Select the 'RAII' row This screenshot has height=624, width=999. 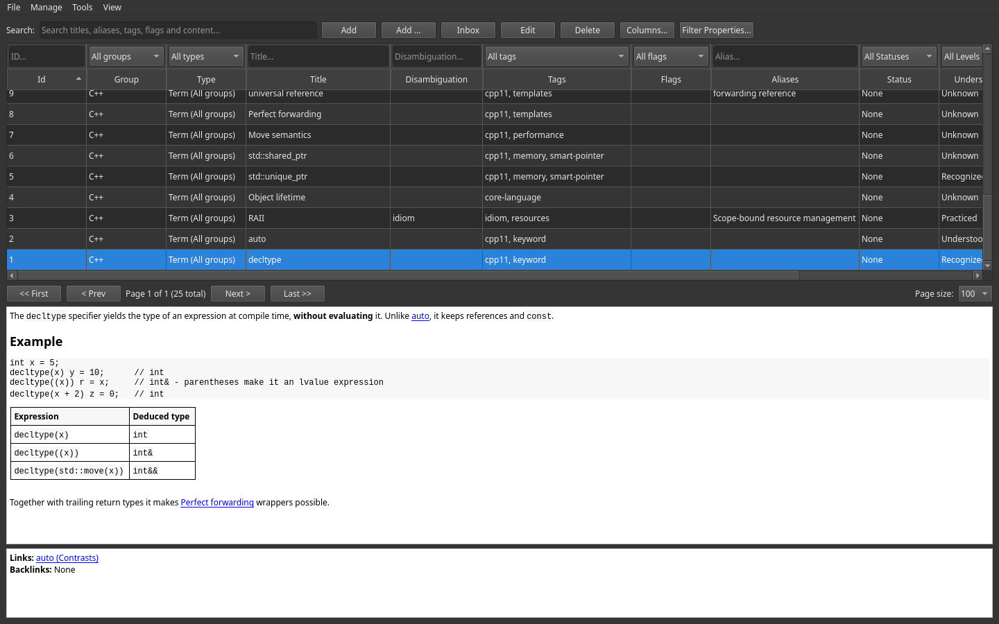tap(495, 218)
